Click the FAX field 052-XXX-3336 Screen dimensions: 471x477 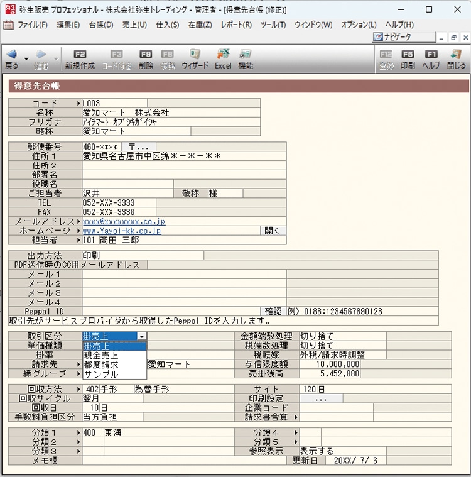click(x=119, y=212)
